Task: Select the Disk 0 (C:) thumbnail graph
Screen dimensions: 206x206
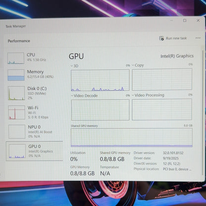Action: (x=16, y=93)
